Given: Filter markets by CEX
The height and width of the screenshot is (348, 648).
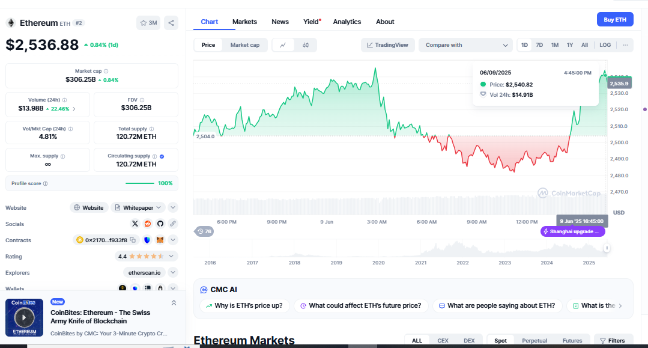Looking at the screenshot, I should click(x=443, y=341).
